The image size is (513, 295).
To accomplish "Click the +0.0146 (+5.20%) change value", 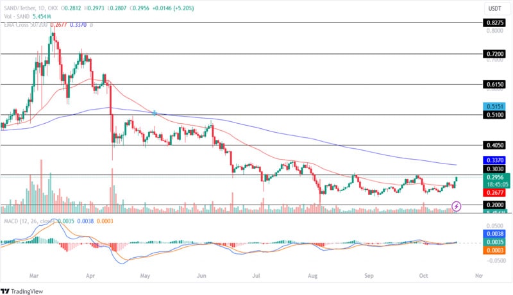I will [x=172, y=8].
